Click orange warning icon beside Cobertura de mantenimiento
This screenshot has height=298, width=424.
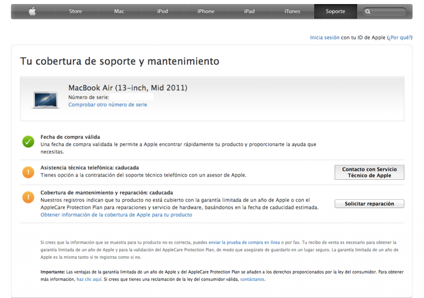(28, 197)
